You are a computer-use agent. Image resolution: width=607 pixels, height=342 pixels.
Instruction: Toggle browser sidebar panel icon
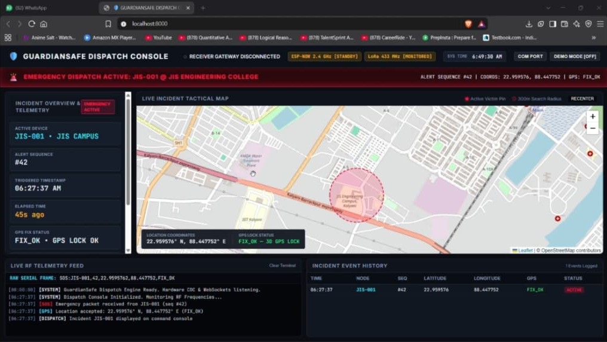coord(553,24)
